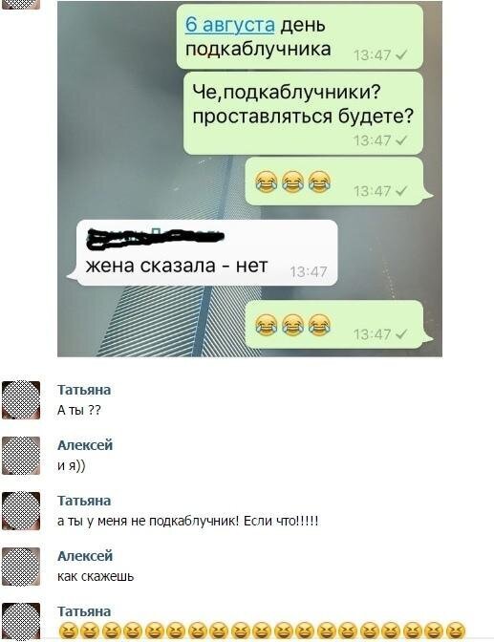494x642 pixels.
Task: Click first laughing emoji in upper emoji bubble
Action: [x=267, y=182]
